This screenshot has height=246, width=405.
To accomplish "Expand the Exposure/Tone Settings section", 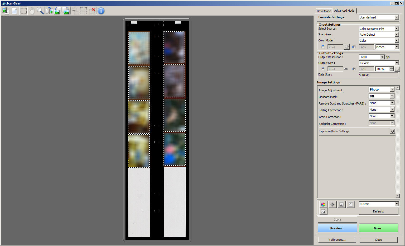I will coord(392,131).
